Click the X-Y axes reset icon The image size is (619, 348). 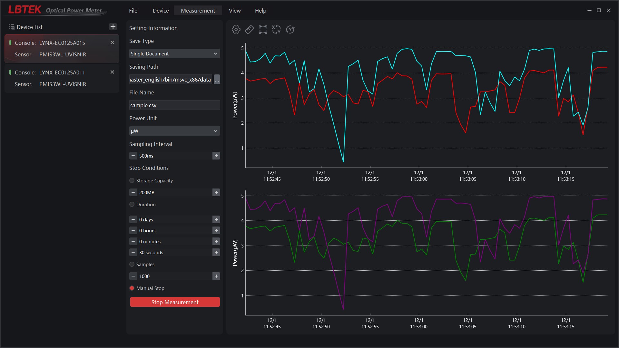[x=277, y=30]
